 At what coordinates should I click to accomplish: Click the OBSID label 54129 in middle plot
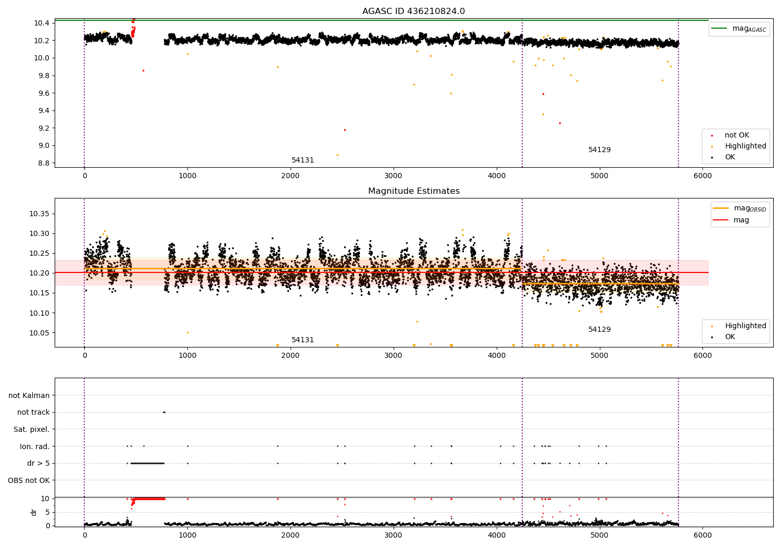[x=599, y=330]
